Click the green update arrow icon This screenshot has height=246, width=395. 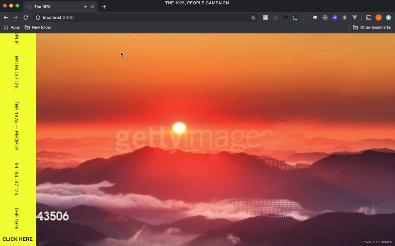[x=388, y=18]
